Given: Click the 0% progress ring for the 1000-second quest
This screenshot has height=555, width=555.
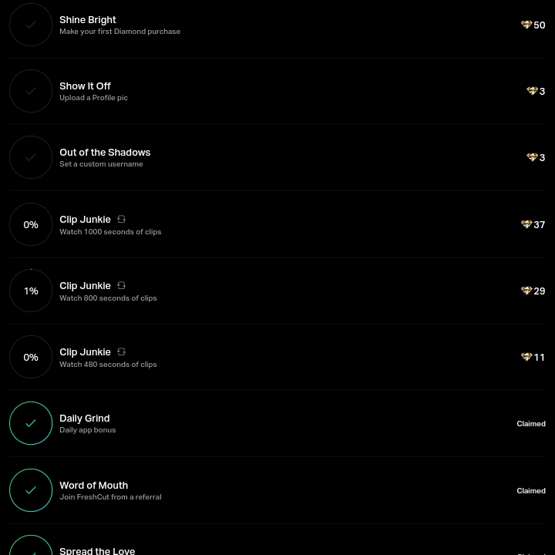Looking at the screenshot, I should [31, 224].
